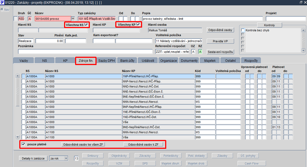Uncheck the Všechna NS checkbox

(x=86, y=25)
